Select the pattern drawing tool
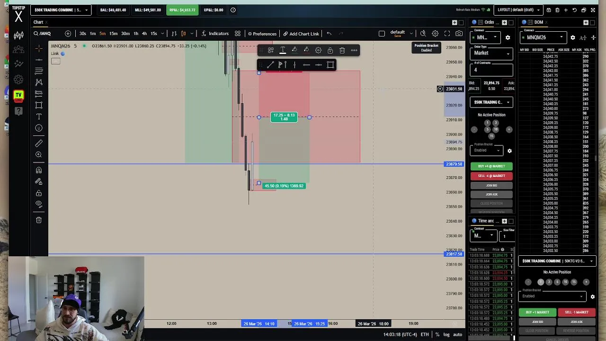606x341 pixels. (x=39, y=82)
